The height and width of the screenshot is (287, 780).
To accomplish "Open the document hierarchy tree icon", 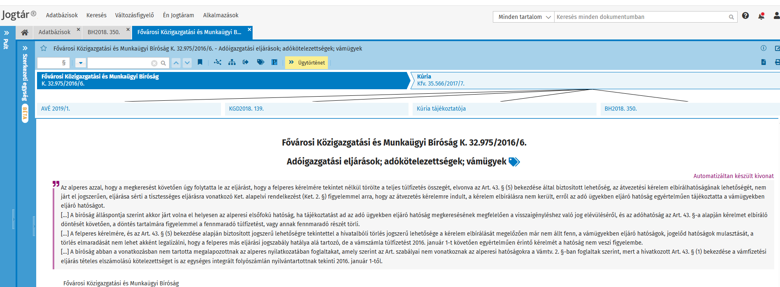I will [x=232, y=62].
